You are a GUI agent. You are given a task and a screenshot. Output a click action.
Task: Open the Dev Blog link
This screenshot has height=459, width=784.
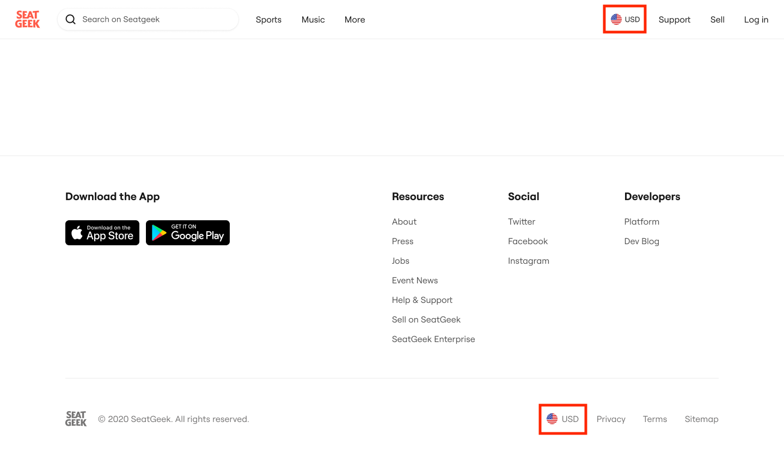(x=642, y=241)
